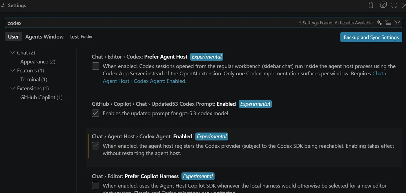Open the settings filter funnel icon
This screenshot has width=406, height=193.
pos(397,23)
